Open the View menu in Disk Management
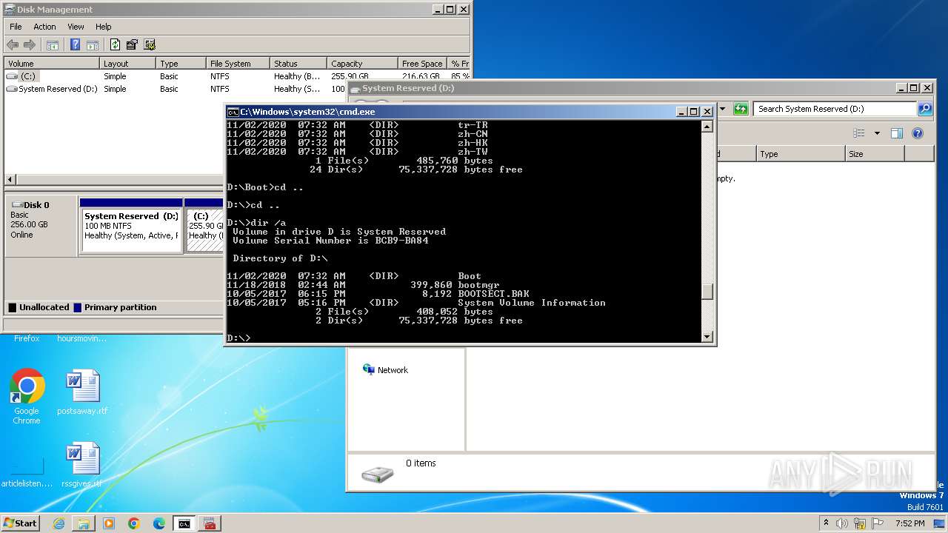 (x=76, y=27)
